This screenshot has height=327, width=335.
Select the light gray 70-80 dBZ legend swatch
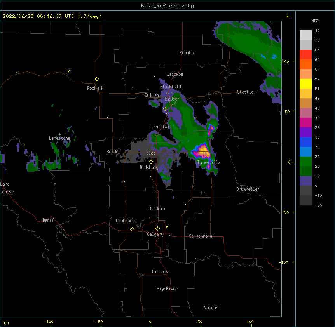point(305,35)
